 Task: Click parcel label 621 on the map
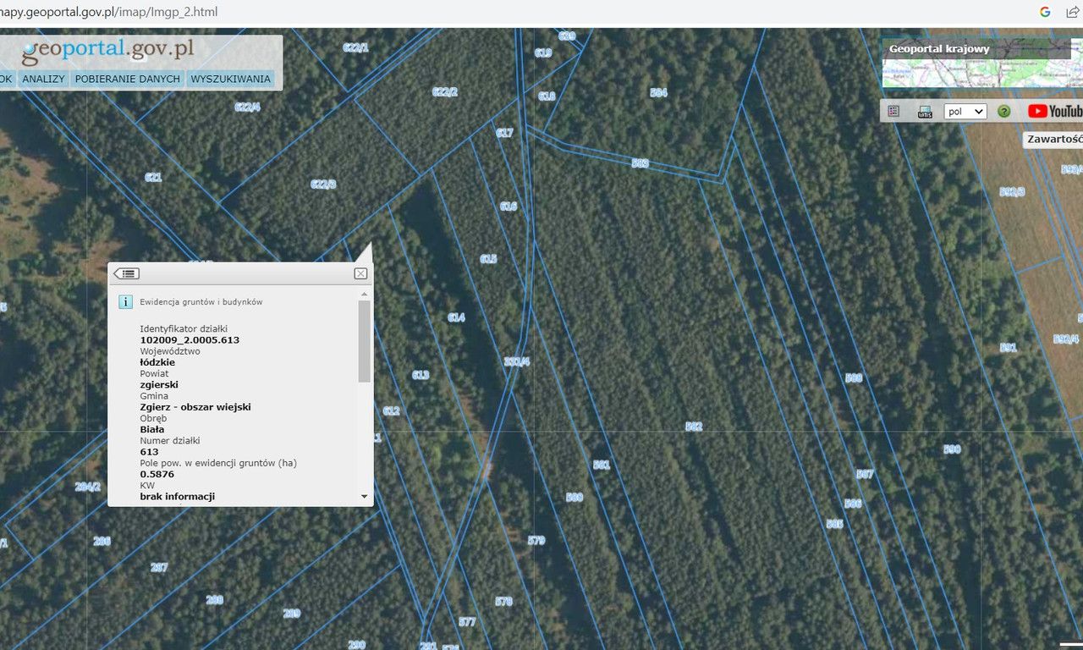(153, 177)
